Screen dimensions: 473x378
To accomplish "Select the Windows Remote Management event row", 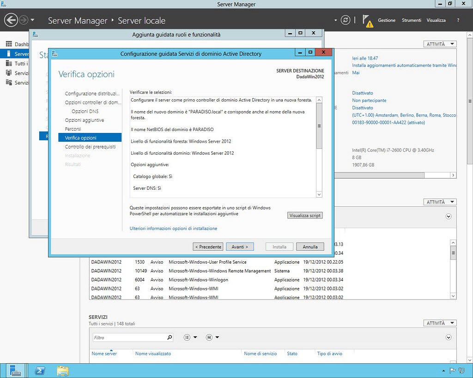I will 217,270.
